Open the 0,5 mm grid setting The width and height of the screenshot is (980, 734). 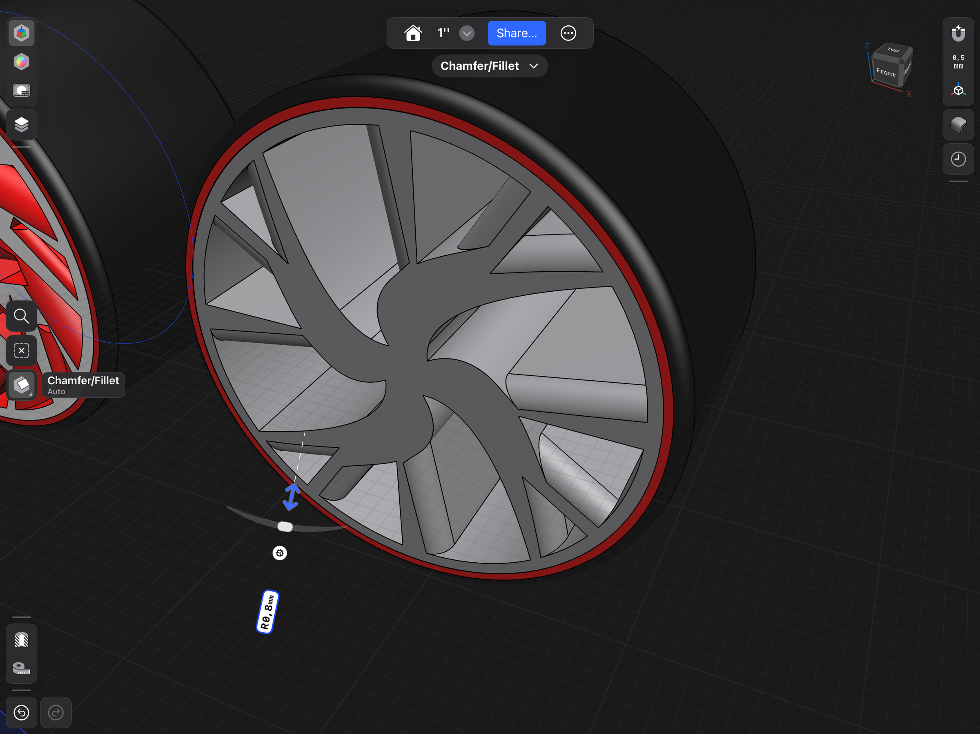pyautogui.click(x=958, y=62)
